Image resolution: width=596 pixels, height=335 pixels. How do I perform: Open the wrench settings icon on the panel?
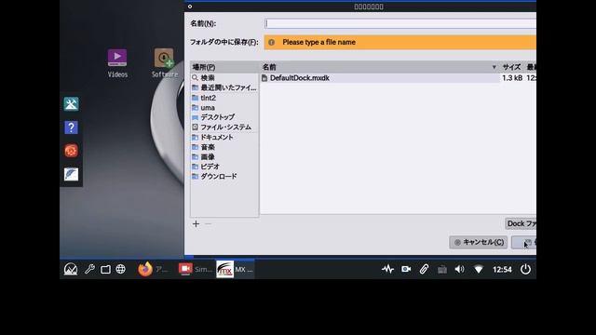click(89, 269)
